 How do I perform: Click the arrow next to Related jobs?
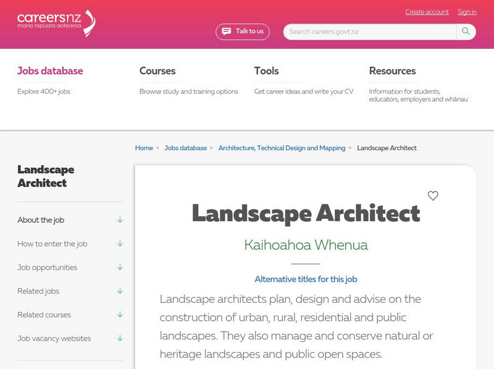(120, 291)
